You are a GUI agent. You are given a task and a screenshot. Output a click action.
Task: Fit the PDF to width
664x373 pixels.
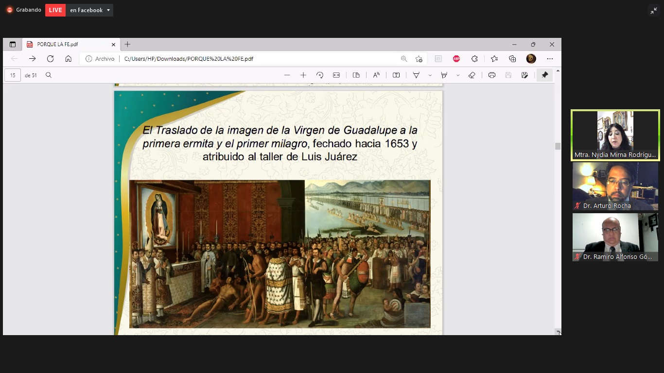336,75
